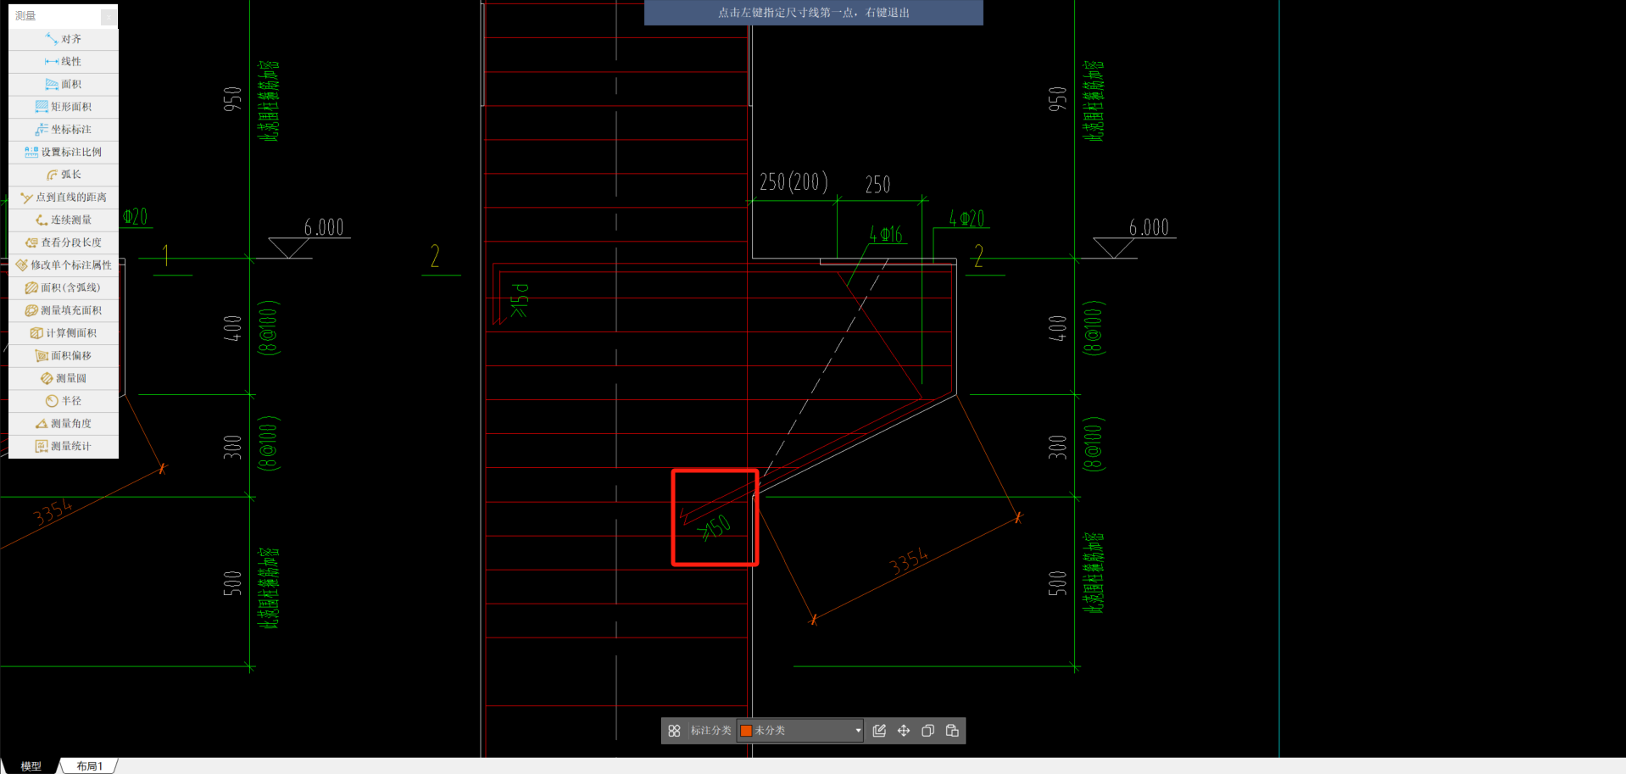Click the ≥150 green annotation text
Screen dimensions: 1626x774
[714, 528]
